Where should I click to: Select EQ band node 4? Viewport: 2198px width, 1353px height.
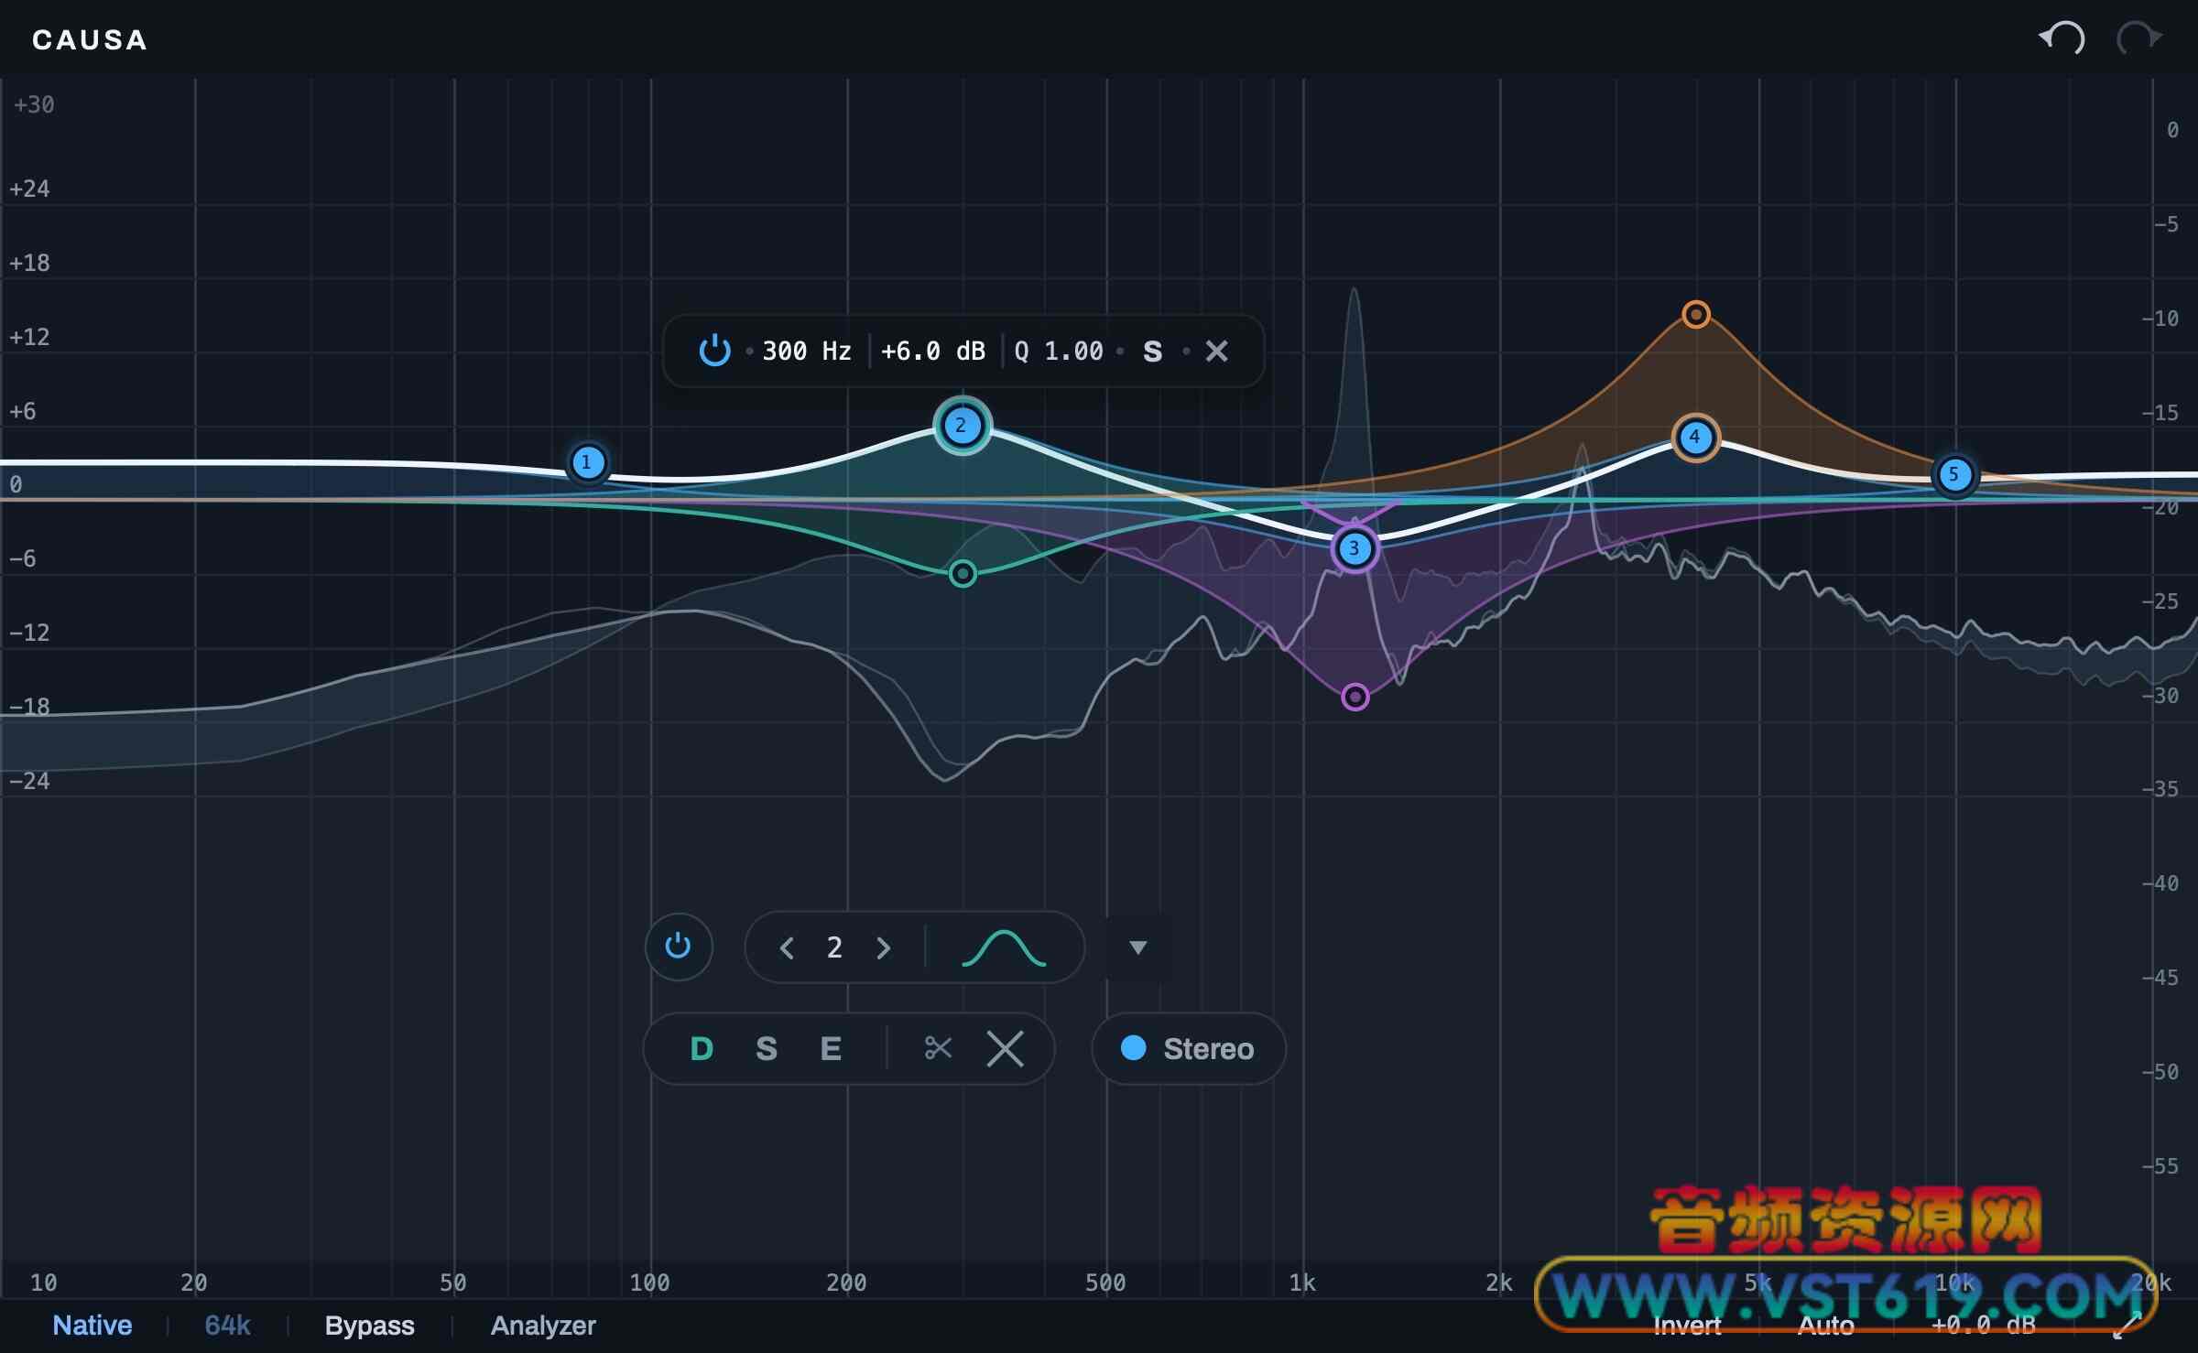pyautogui.click(x=1695, y=438)
